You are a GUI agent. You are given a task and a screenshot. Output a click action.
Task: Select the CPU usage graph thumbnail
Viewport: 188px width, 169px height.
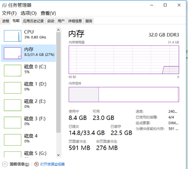point(12,36)
